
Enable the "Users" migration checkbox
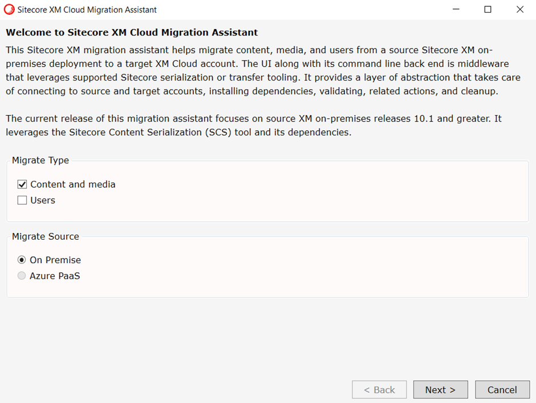pyautogui.click(x=22, y=200)
